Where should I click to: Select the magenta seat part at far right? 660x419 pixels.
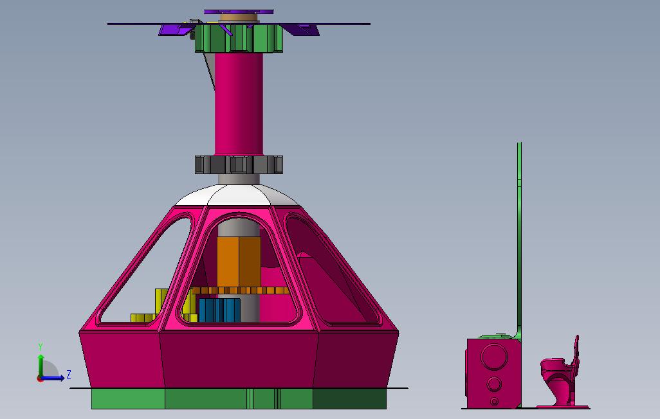coord(562,372)
